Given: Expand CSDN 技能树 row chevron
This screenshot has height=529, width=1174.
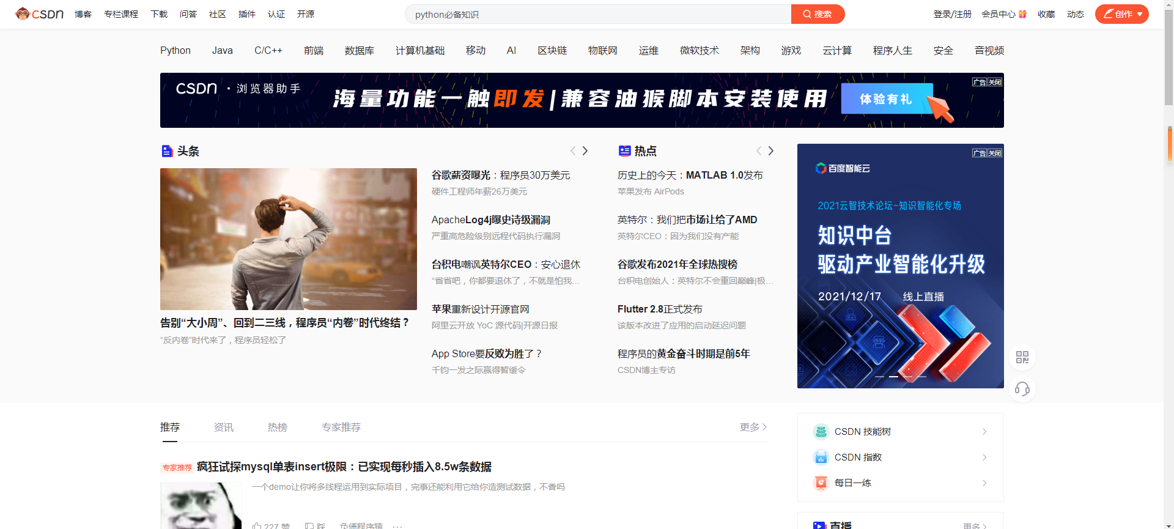Looking at the screenshot, I should 984,432.
